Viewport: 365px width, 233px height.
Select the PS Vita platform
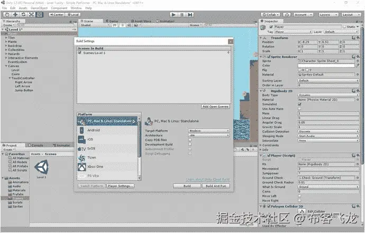coord(107,176)
